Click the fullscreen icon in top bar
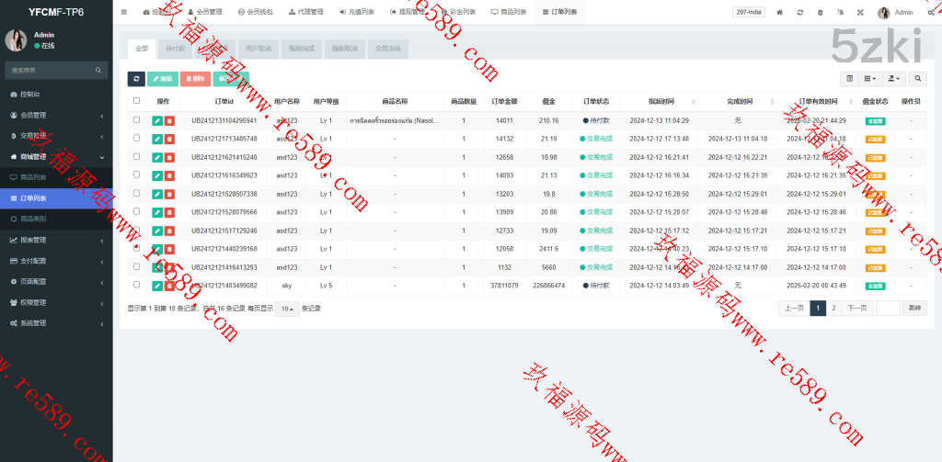This screenshot has height=462, width=942. point(860,13)
